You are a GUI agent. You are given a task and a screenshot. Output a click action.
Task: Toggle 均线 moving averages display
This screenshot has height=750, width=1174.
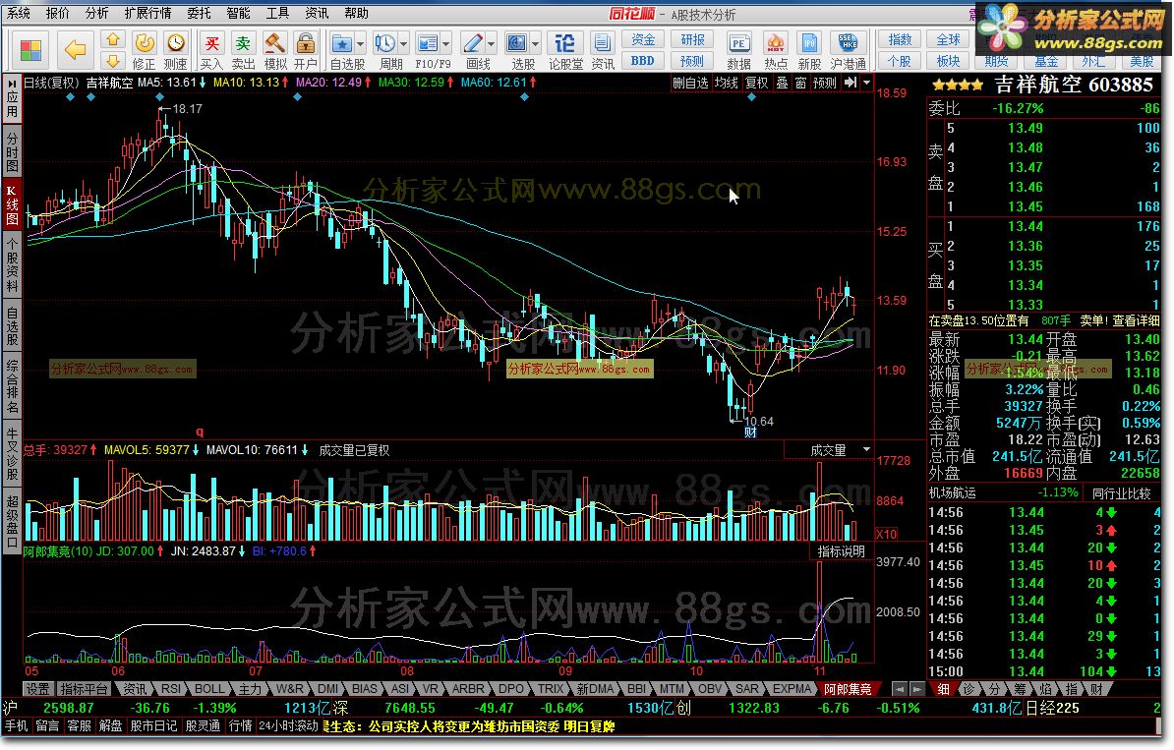726,83
